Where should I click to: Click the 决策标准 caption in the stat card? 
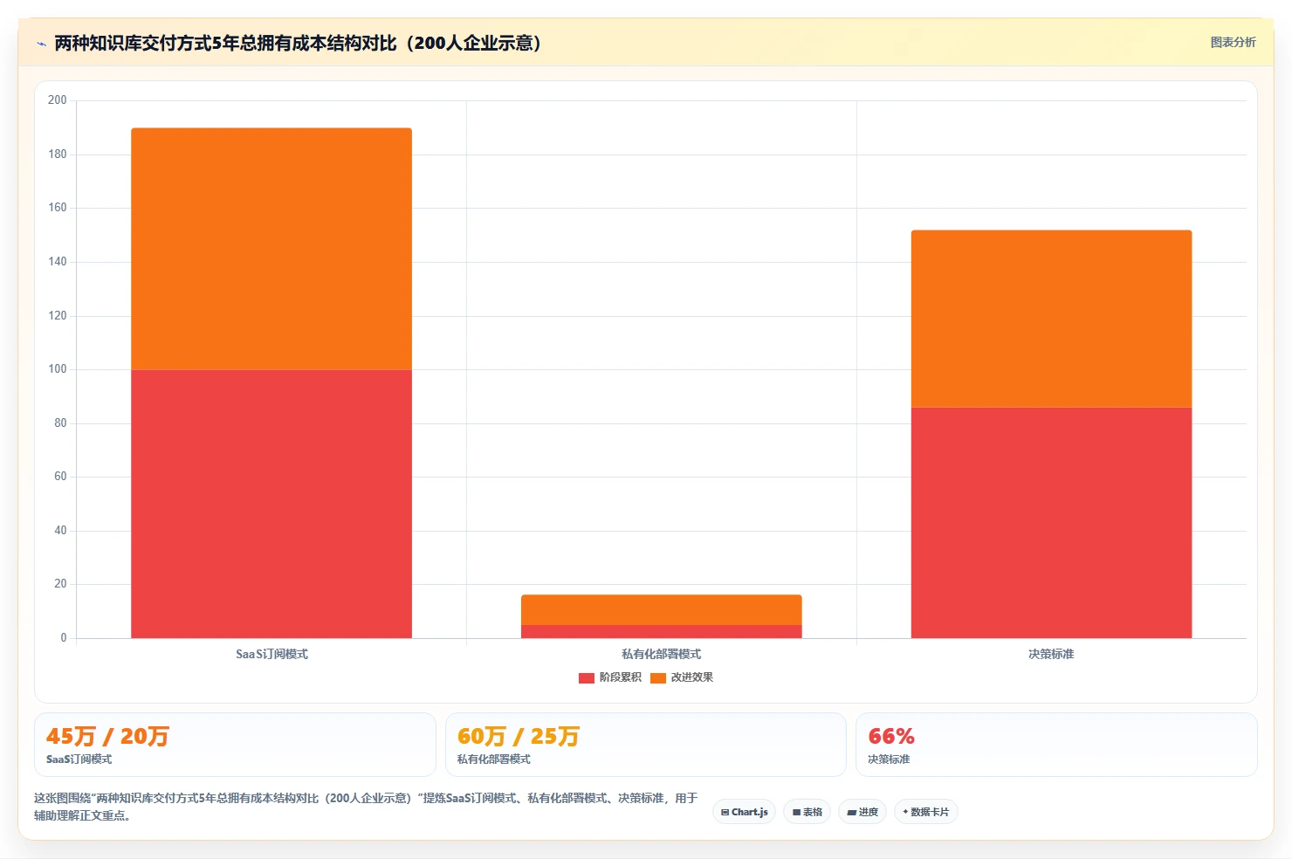click(889, 759)
